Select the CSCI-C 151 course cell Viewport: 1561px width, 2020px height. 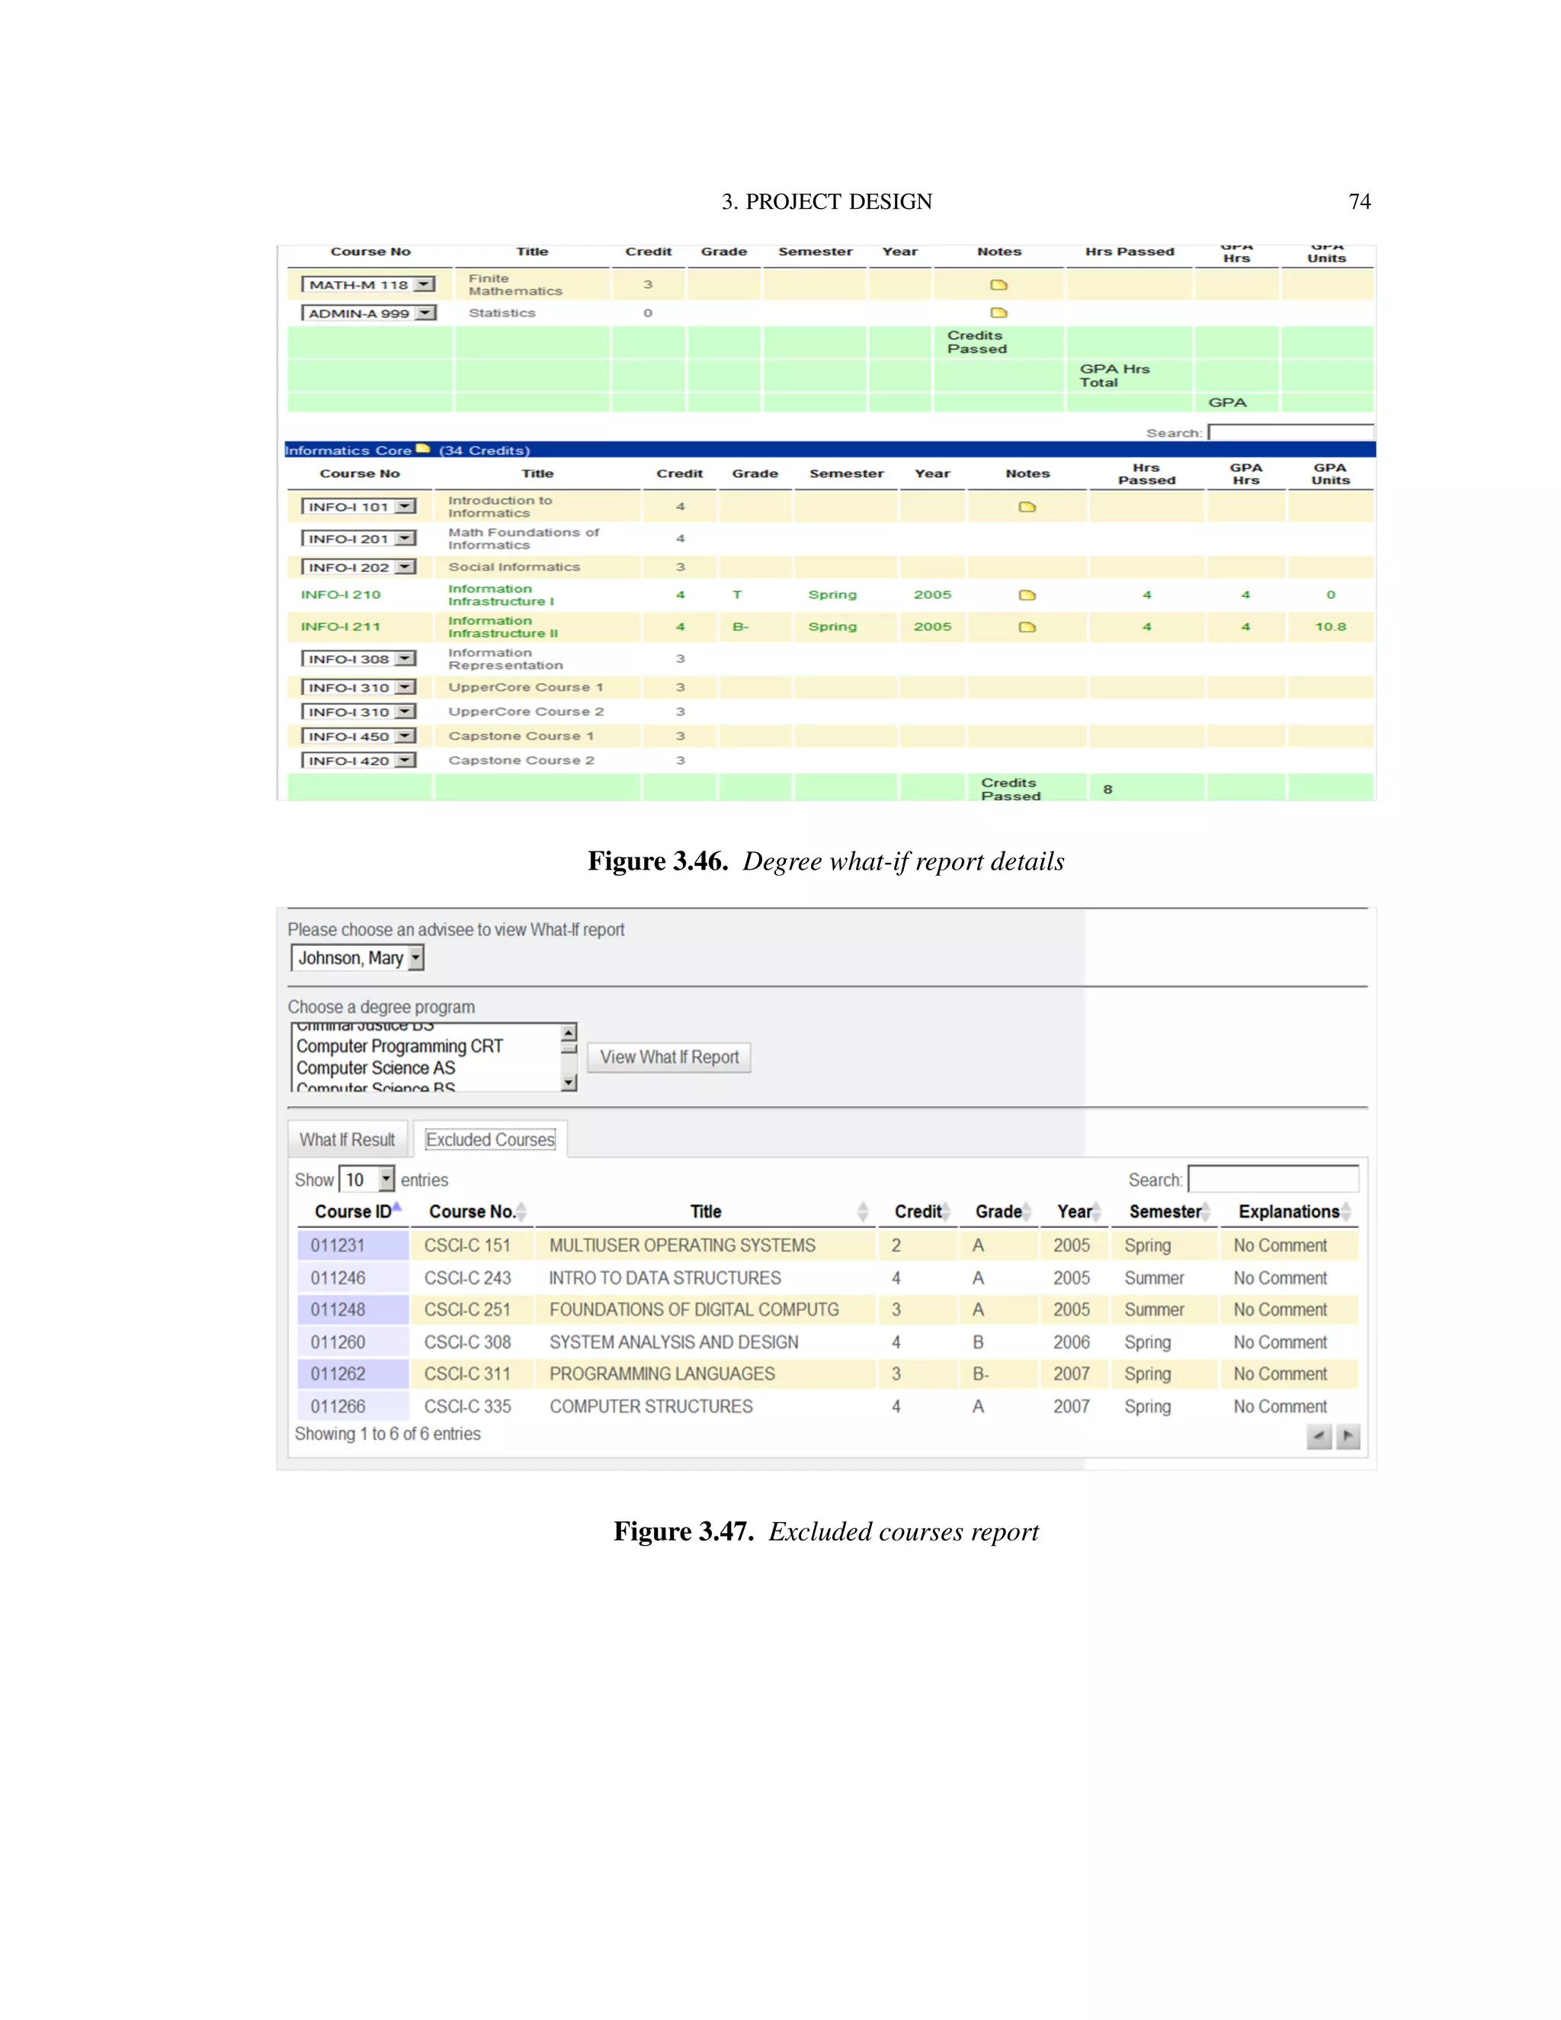472,1245
